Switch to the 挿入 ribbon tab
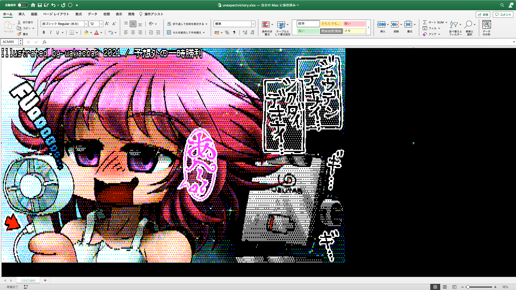 (21, 14)
